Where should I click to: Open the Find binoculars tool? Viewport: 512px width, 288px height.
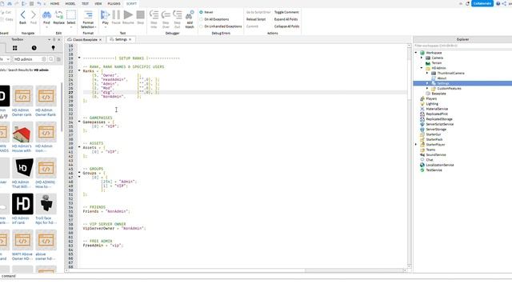click(x=46, y=15)
